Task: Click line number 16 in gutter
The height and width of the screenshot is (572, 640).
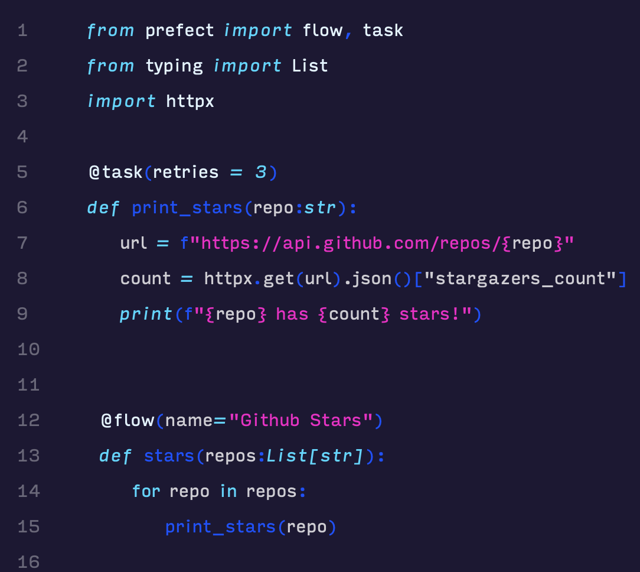Action: click(x=28, y=562)
